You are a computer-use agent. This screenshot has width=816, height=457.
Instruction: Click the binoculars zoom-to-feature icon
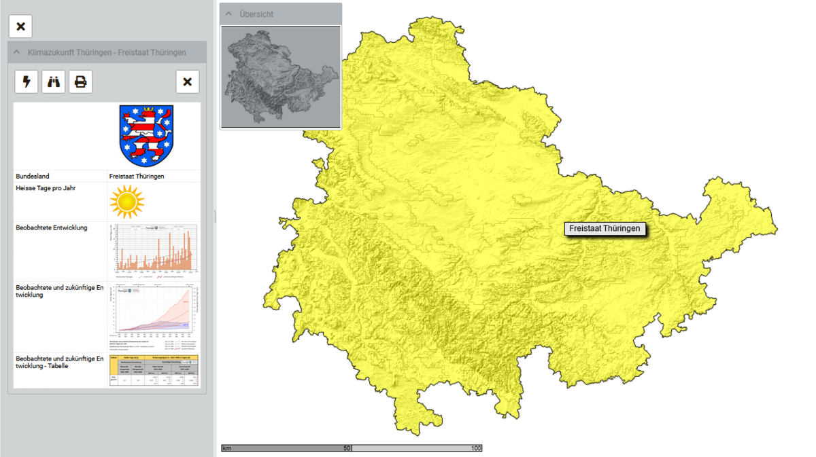point(53,81)
